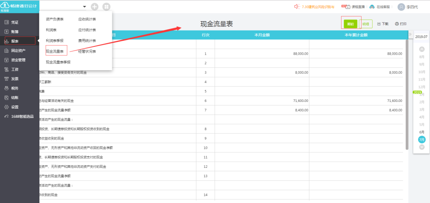Image resolution: width=430 pixels, height=203 pixels.
Task: Click the 在线客服 support icon
Action: click(x=372, y=7)
